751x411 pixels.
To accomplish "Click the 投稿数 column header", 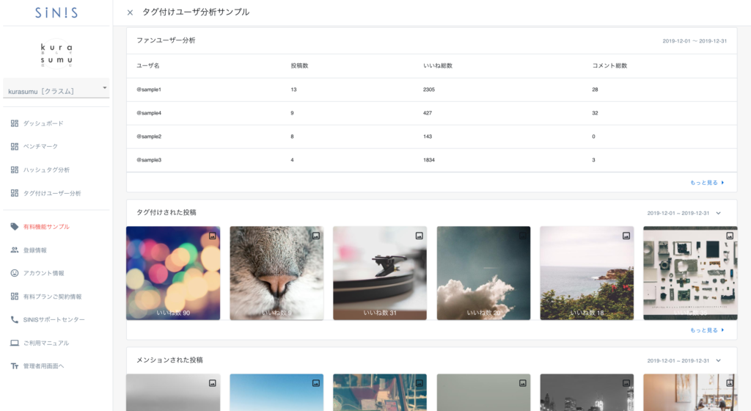I will [299, 65].
